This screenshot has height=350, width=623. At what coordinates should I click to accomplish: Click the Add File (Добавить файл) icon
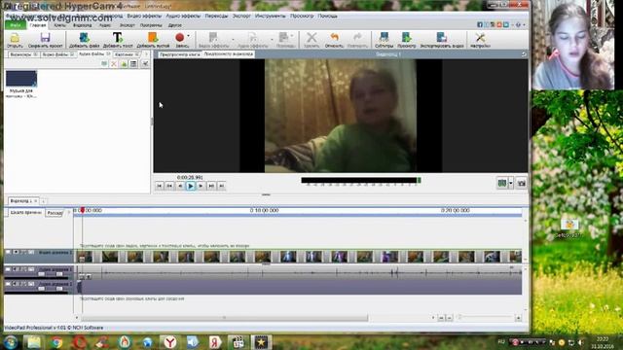coord(84,38)
